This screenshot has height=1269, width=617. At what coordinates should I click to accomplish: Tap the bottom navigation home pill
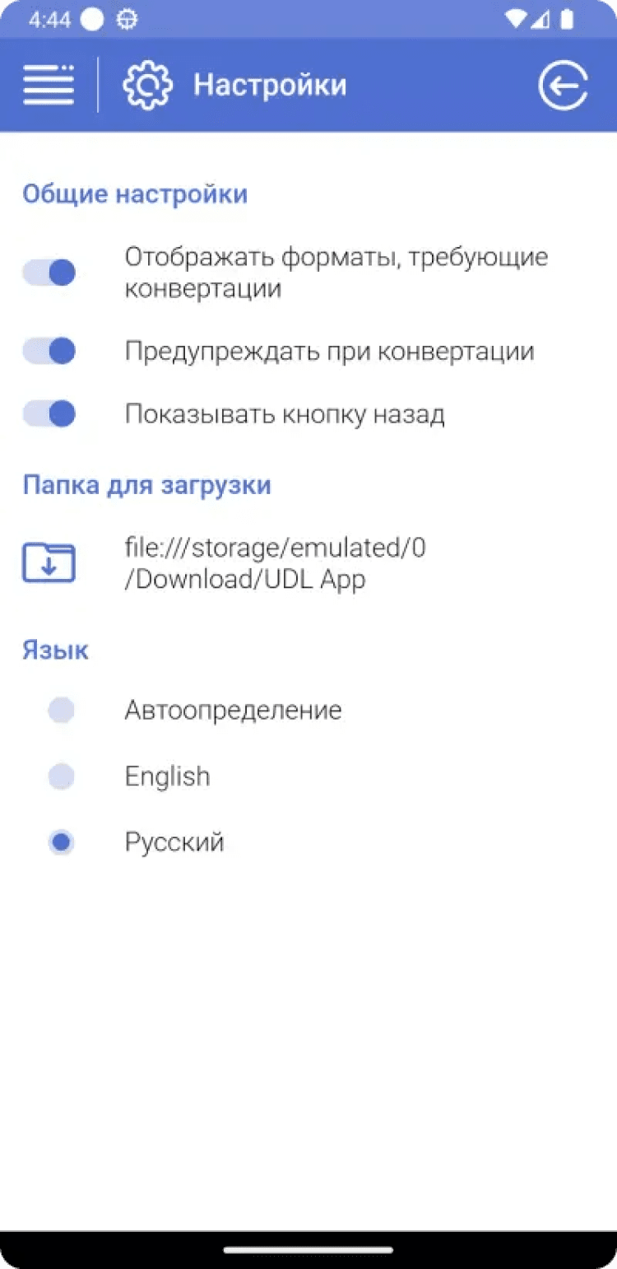pos(308,1250)
